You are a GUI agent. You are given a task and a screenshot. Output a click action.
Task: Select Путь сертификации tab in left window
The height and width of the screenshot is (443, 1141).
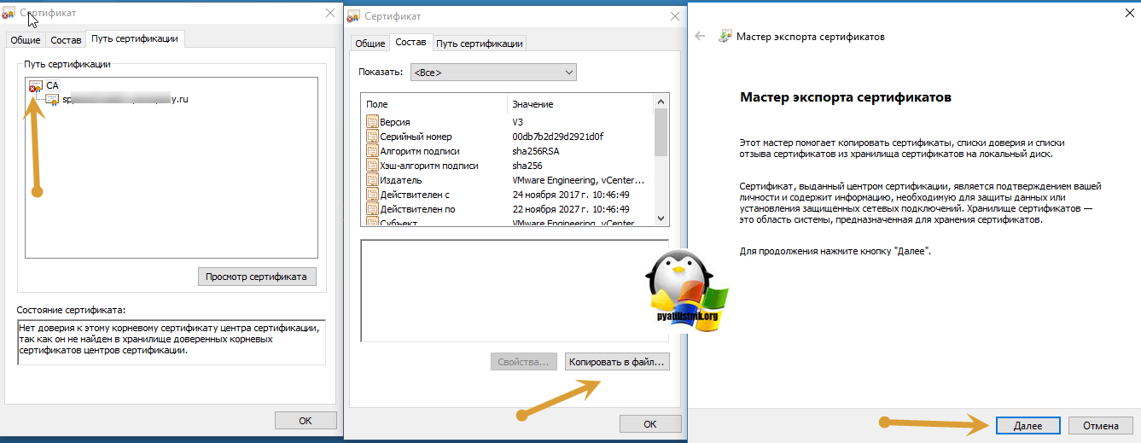coord(135,39)
